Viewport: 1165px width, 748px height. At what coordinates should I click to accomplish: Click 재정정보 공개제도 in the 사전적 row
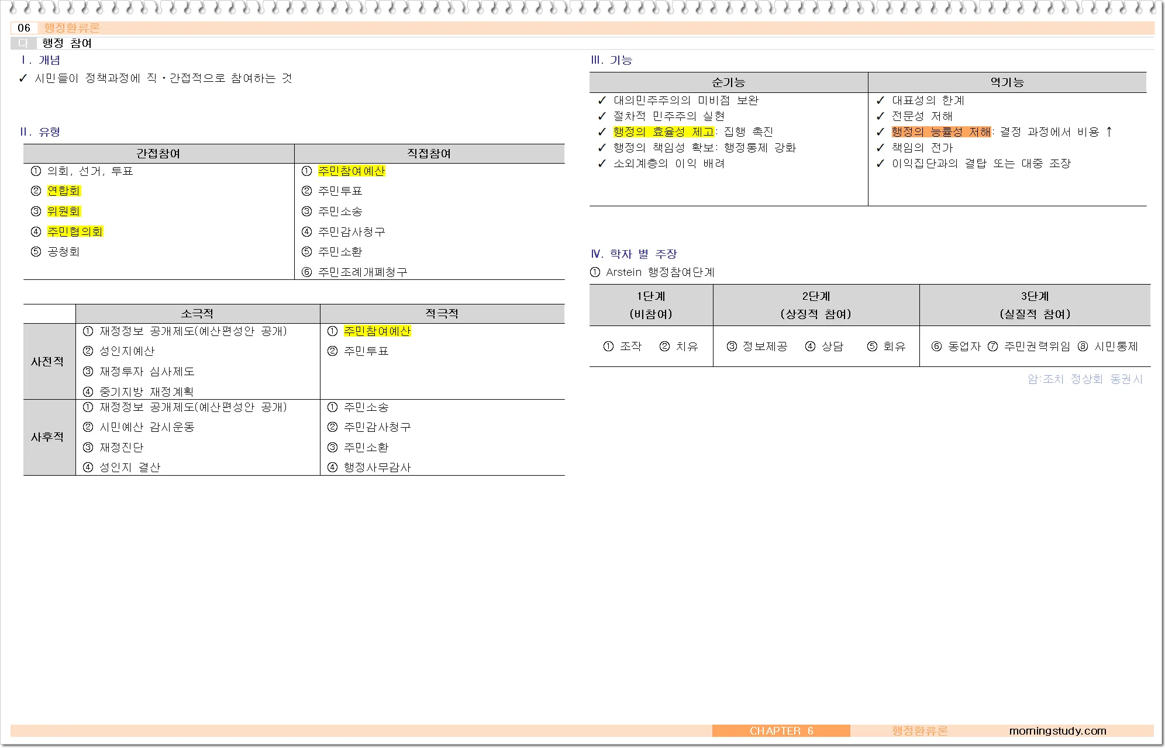point(193,331)
